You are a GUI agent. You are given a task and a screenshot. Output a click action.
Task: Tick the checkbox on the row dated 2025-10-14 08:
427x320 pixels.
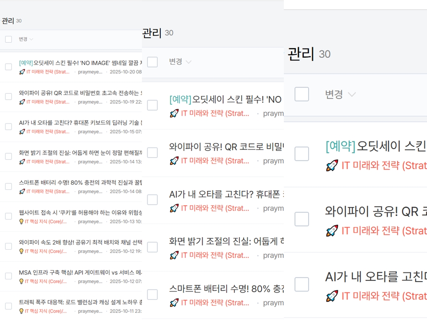point(8,186)
